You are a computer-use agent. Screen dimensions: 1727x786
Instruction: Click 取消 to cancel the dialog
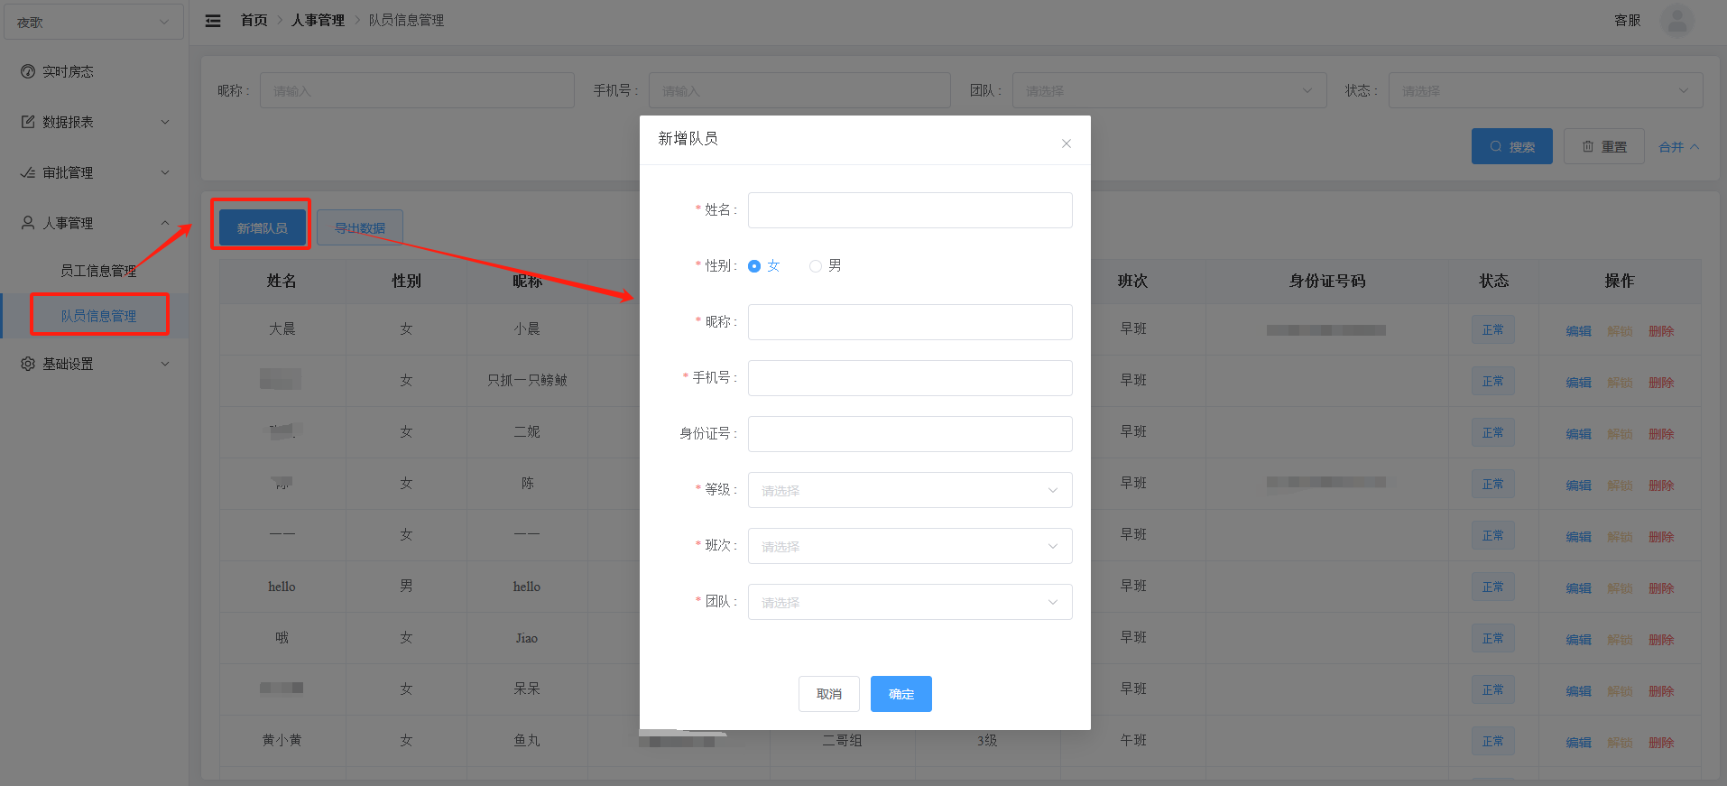click(828, 694)
